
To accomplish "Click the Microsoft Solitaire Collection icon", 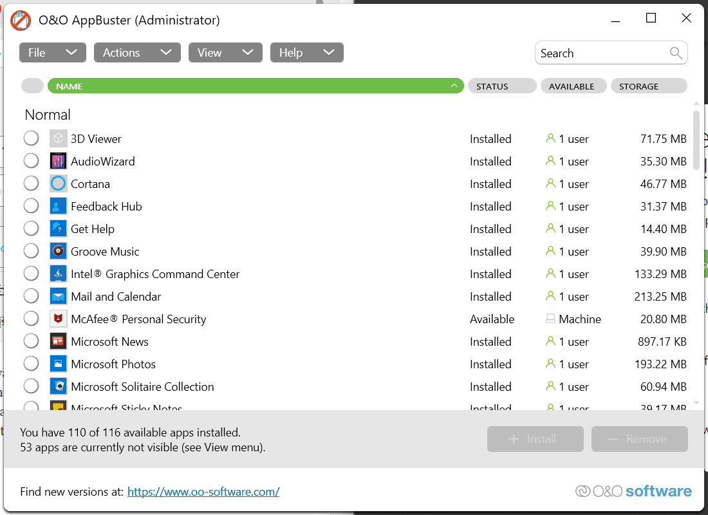I will tap(58, 386).
